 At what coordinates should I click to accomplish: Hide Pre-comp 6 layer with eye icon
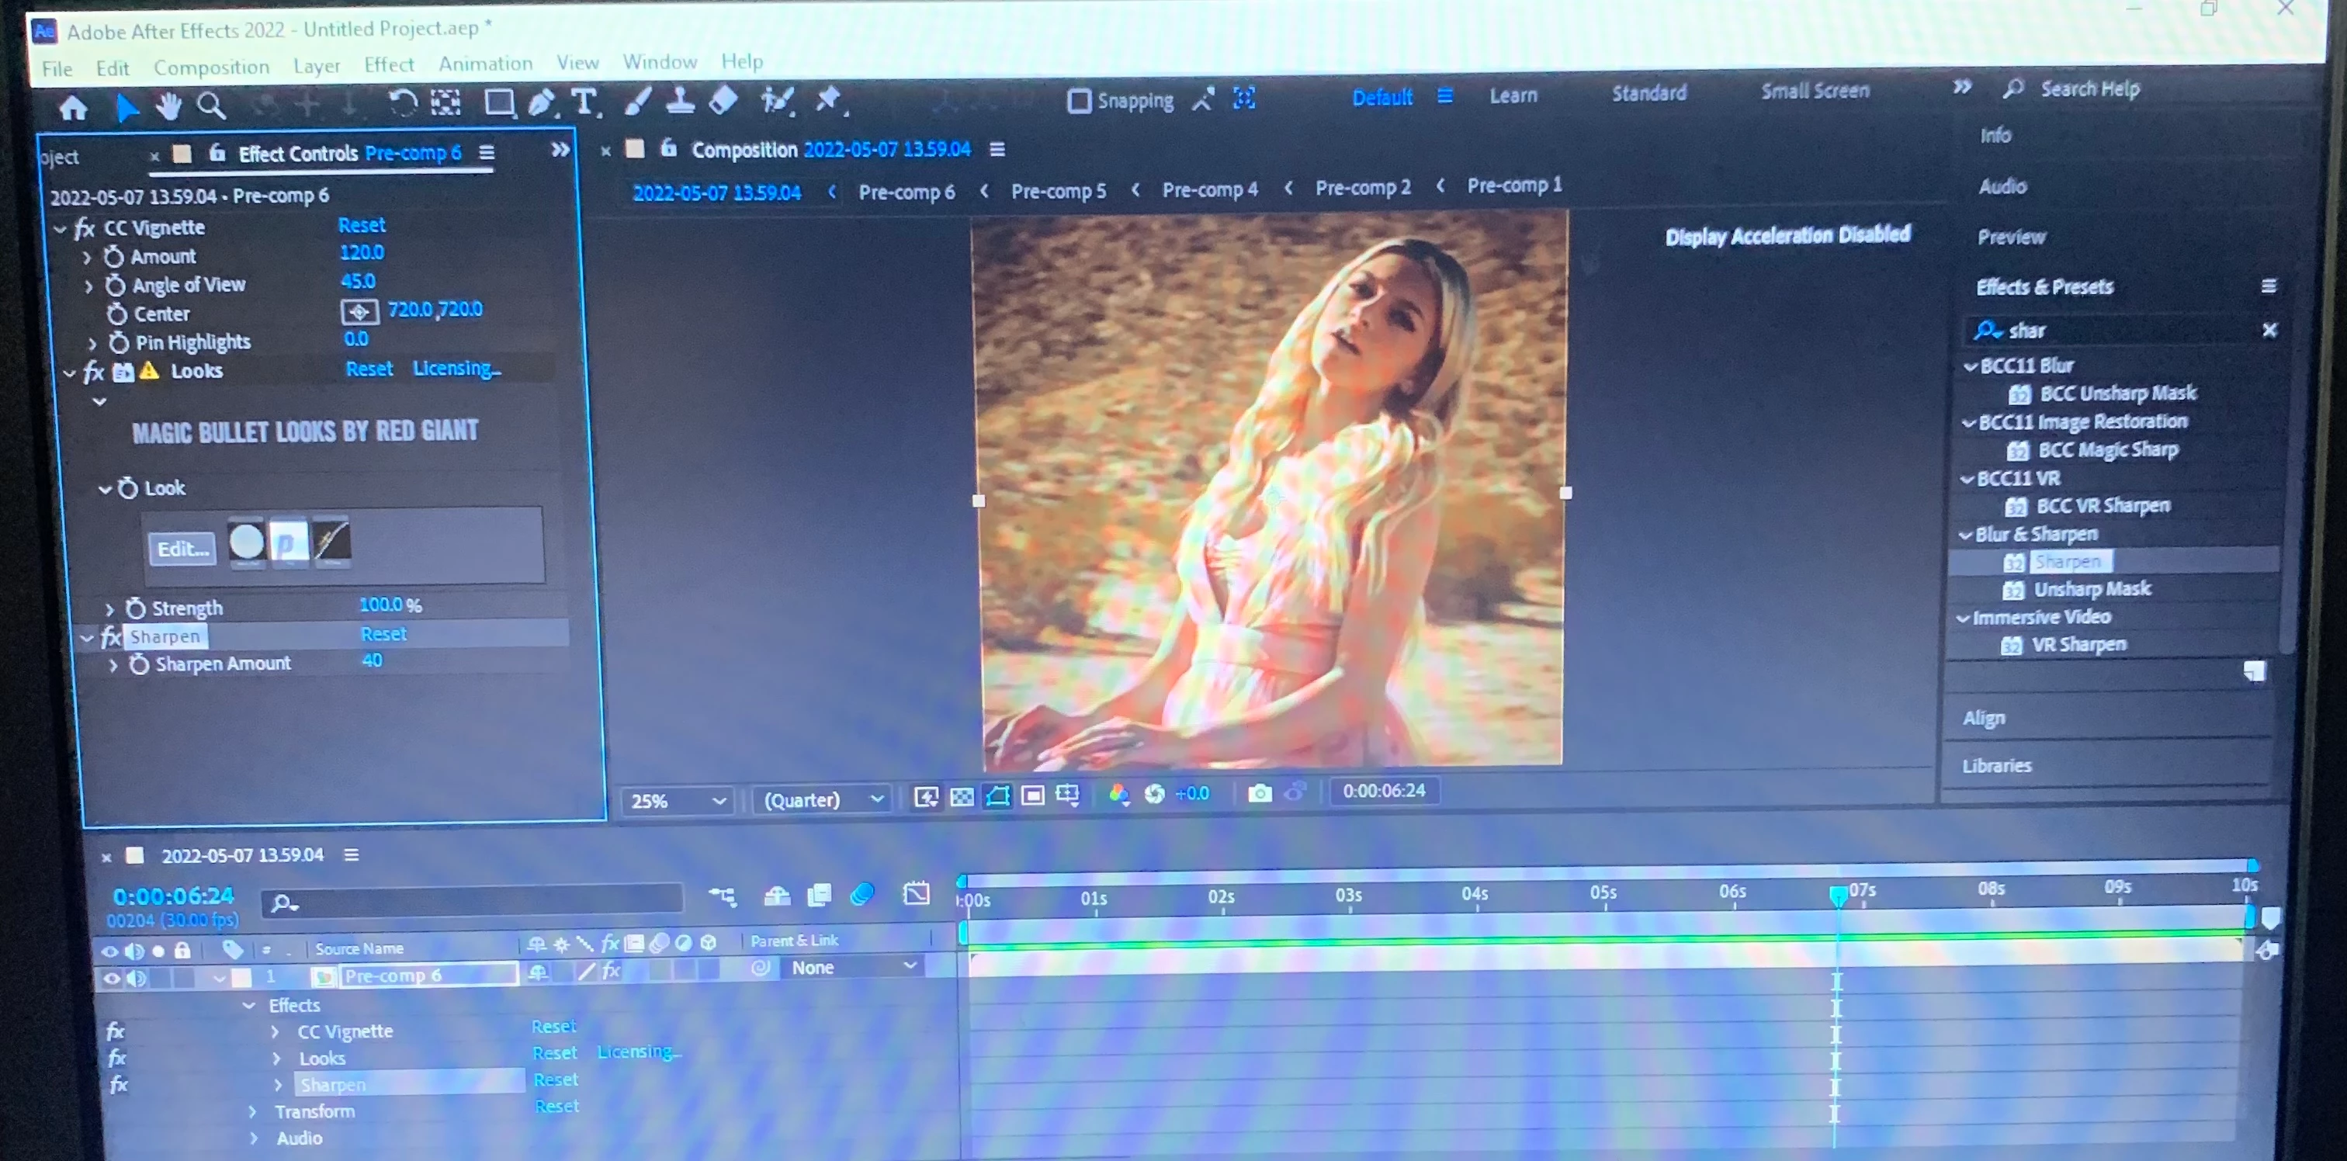click(x=111, y=979)
